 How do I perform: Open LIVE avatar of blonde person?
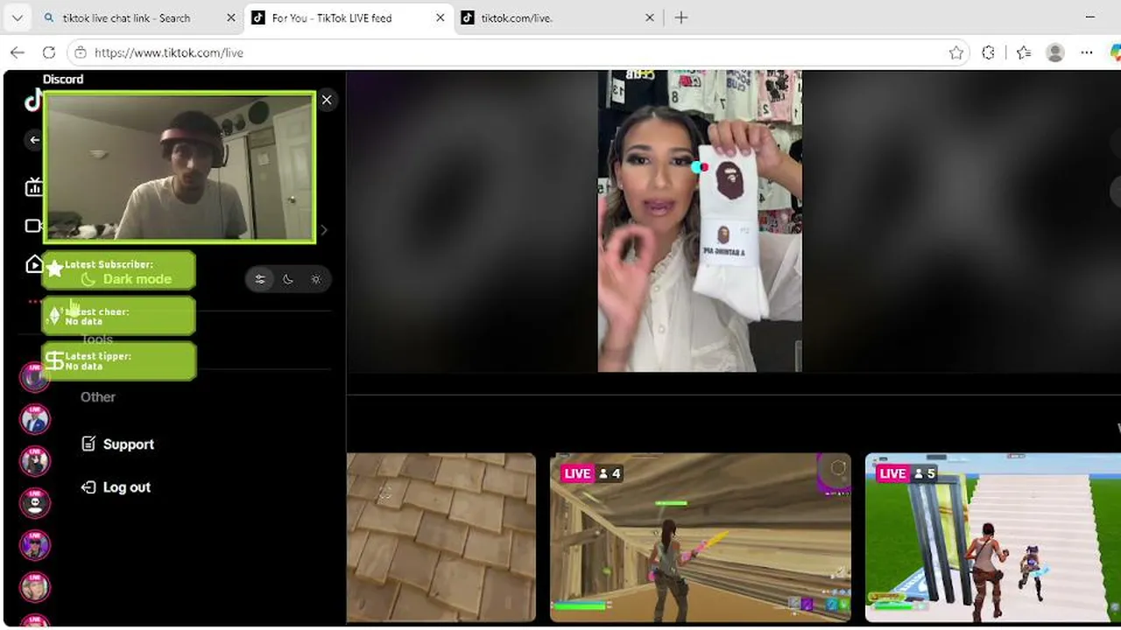click(35, 587)
